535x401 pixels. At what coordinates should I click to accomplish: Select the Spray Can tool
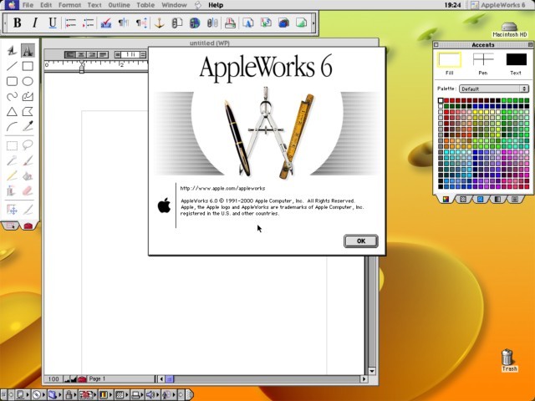tap(12, 190)
